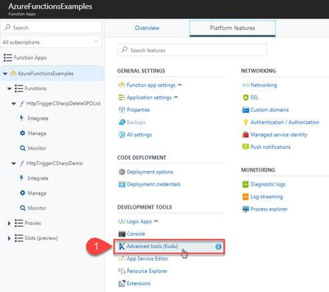Click lightning icon for HttpTriggerCSharpDemo Integrate
Image resolution: width=329 pixels, height=292 pixels.
tap(21, 178)
